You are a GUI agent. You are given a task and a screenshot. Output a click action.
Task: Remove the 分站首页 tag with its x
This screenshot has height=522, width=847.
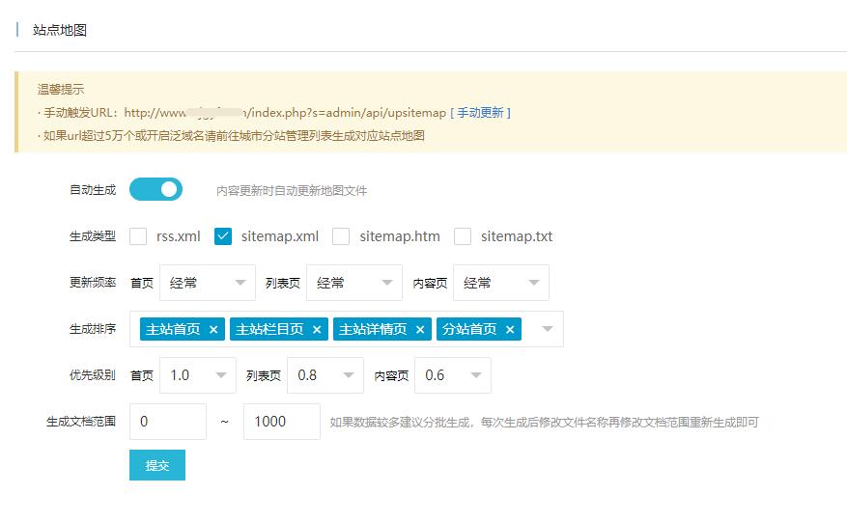510,330
